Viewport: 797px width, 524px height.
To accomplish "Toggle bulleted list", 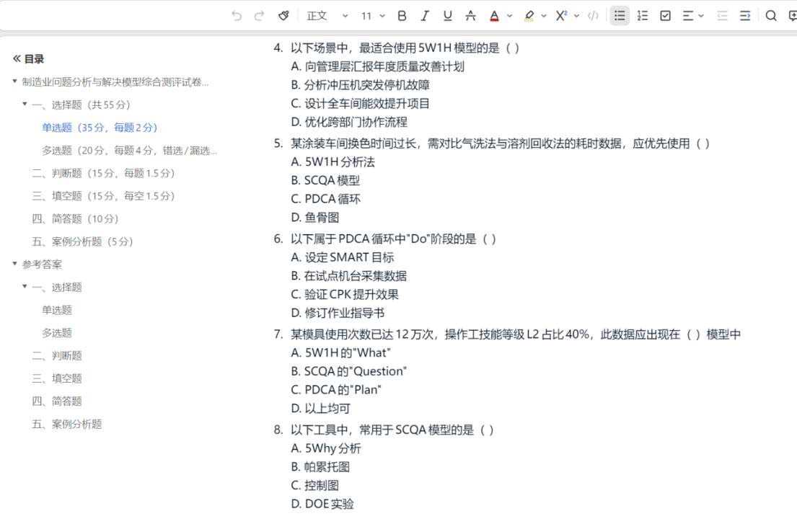I will tap(619, 16).
